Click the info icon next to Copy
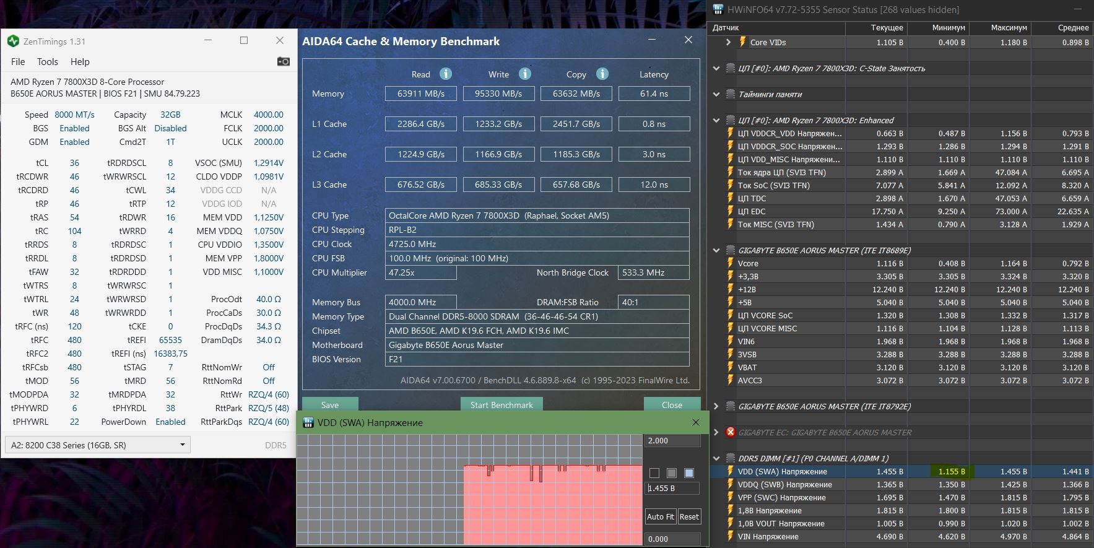The height and width of the screenshot is (548, 1094). tap(602, 74)
